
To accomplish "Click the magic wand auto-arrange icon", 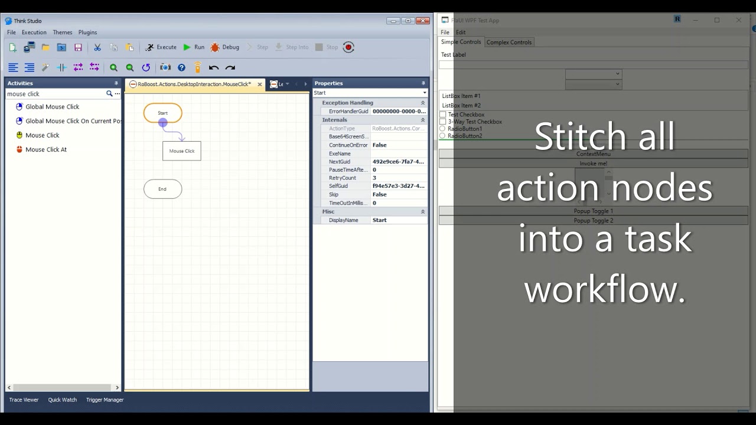I will [45, 67].
